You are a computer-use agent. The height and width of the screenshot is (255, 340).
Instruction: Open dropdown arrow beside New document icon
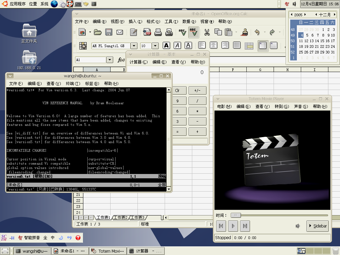click(90, 32)
